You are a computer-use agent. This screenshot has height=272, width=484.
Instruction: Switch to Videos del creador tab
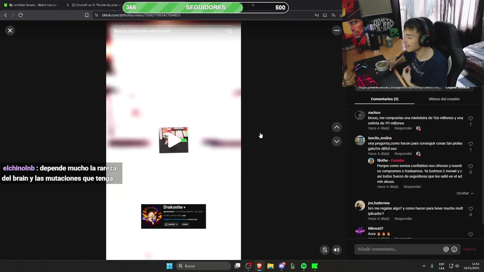tap(444, 99)
